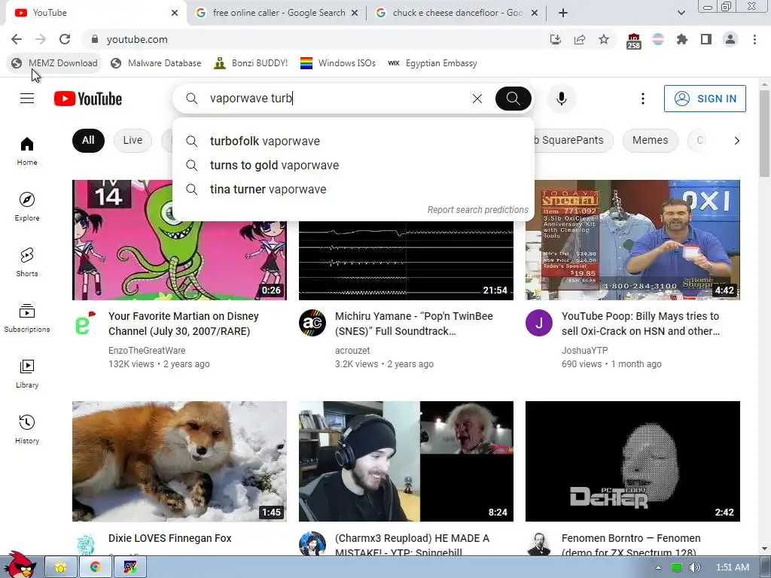Screen dimensions: 771x578
Task: Open Shorts in the sidebar
Action: click(27, 263)
